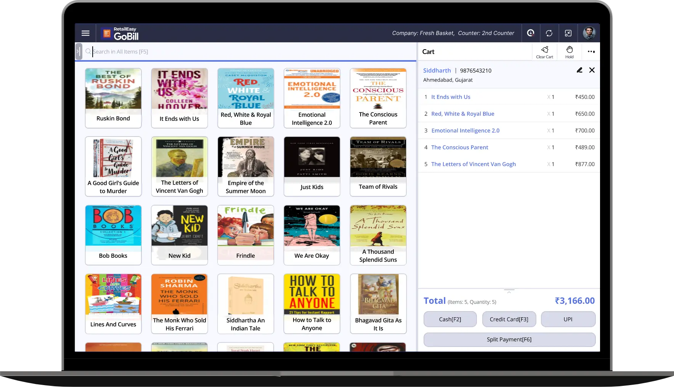Switch to the Cart tab header
674x387 pixels.
tap(428, 51)
